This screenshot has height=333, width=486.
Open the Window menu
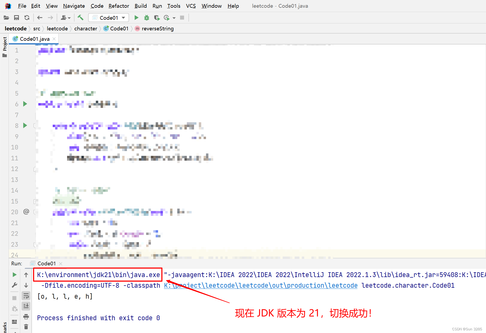point(212,6)
